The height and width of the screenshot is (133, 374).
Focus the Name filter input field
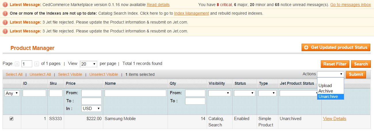pyautogui.click(x=135, y=93)
